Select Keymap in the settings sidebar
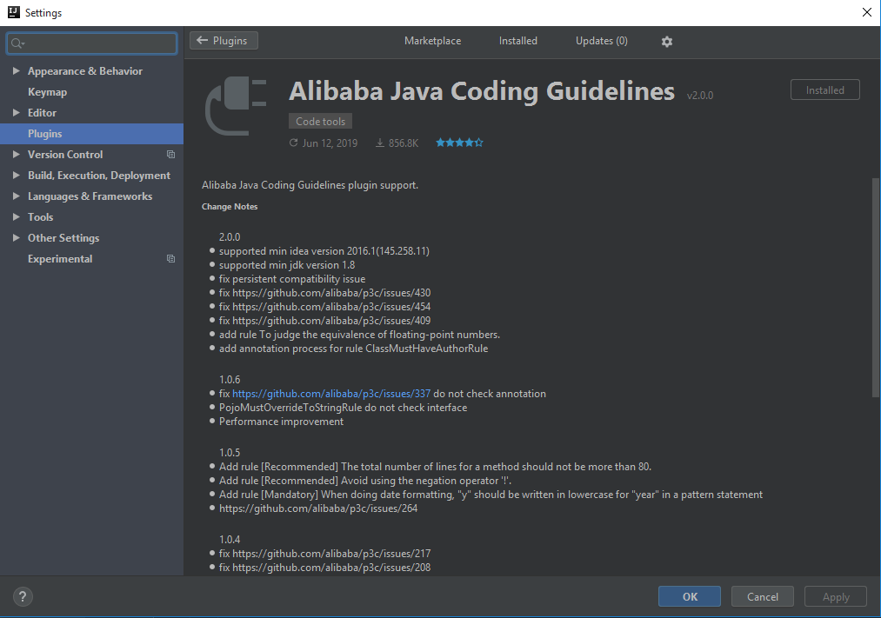This screenshot has width=881, height=618. (x=48, y=91)
